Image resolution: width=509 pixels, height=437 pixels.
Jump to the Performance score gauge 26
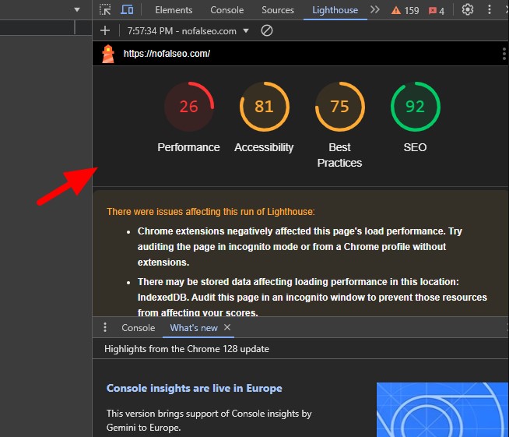click(x=189, y=107)
